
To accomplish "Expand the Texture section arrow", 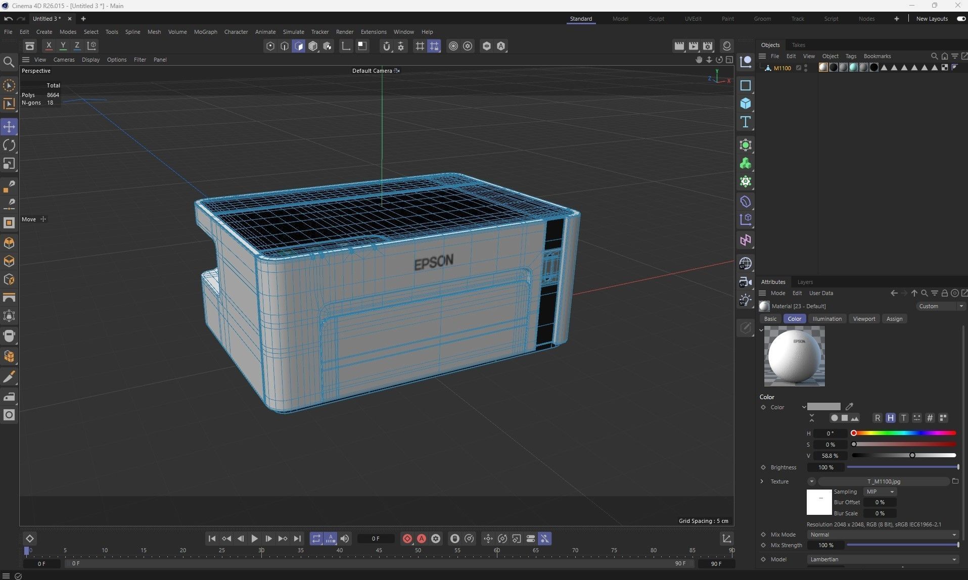I will (x=762, y=481).
